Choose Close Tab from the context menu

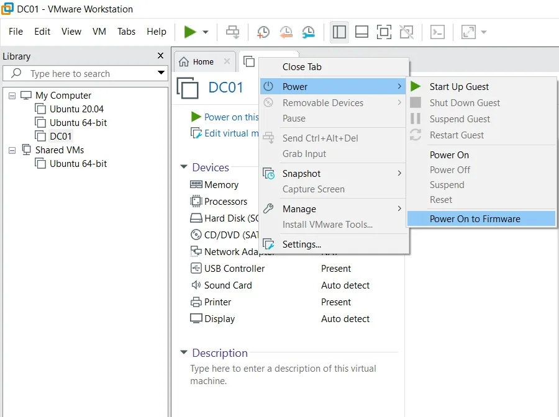pos(302,67)
